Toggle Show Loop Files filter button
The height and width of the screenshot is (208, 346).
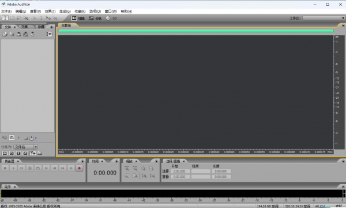12,153
